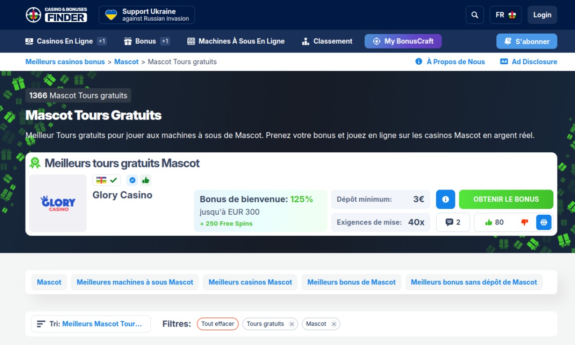
Task: Click the "Exigences de mise: 40x" value
Action: coord(380,222)
